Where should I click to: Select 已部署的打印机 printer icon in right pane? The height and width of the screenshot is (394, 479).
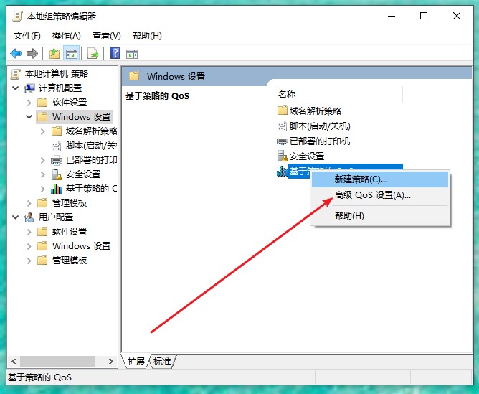click(283, 141)
